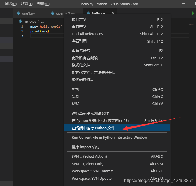Click Python icon in hello.py breadcrumb
The image size is (196, 186).
pos(20,21)
